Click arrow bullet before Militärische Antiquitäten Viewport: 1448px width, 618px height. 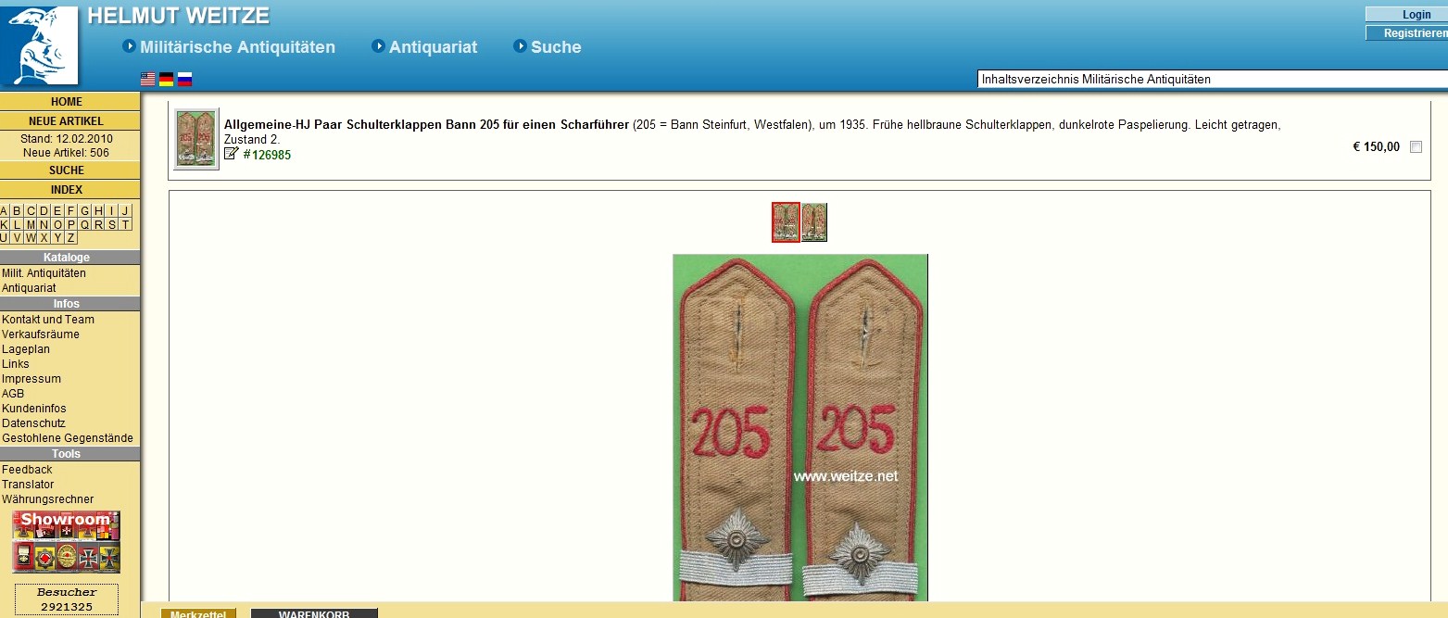coord(130,46)
